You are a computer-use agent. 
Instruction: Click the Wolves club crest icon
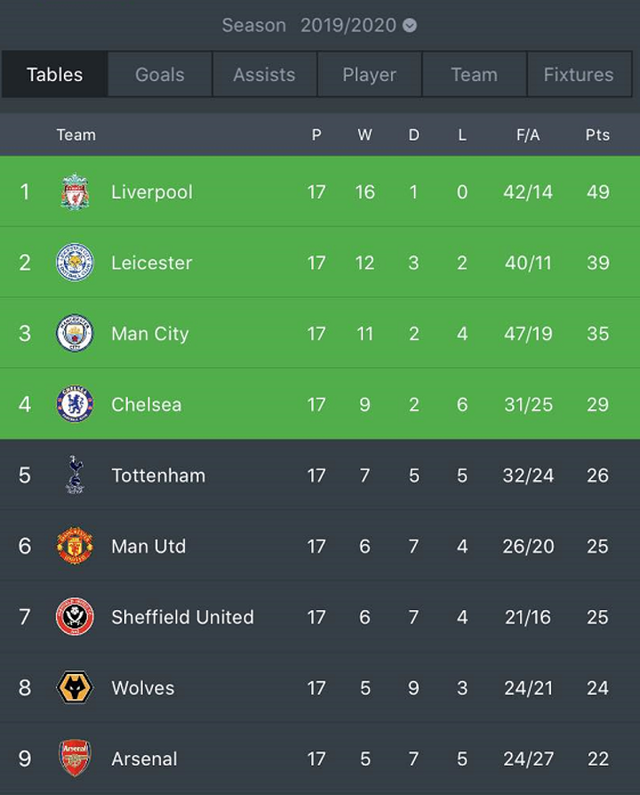75,687
